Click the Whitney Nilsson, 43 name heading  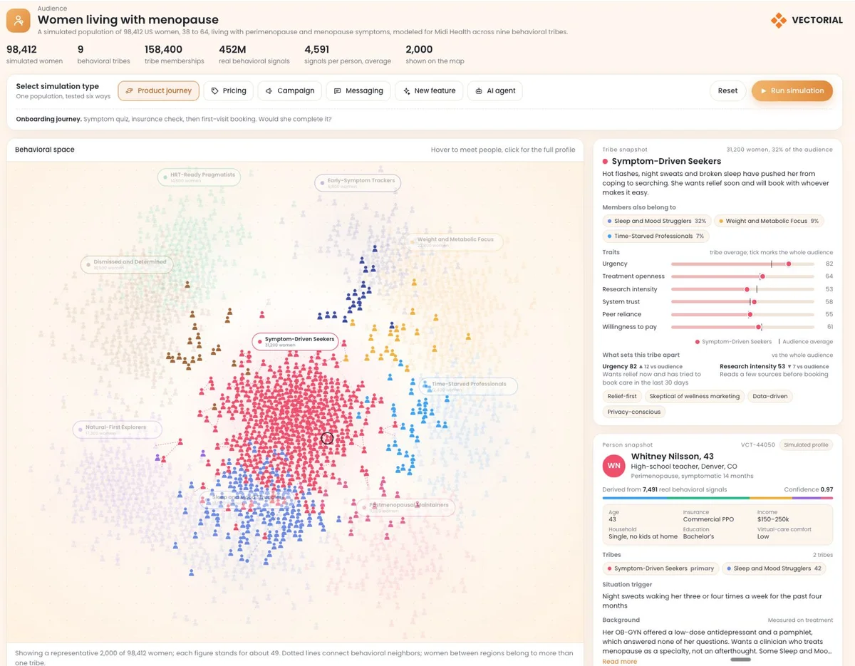pyautogui.click(x=672, y=456)
